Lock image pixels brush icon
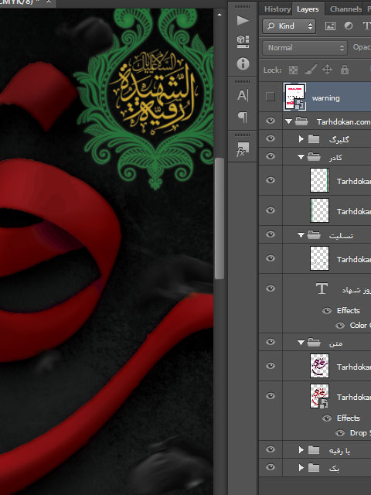 pos(311,70)
